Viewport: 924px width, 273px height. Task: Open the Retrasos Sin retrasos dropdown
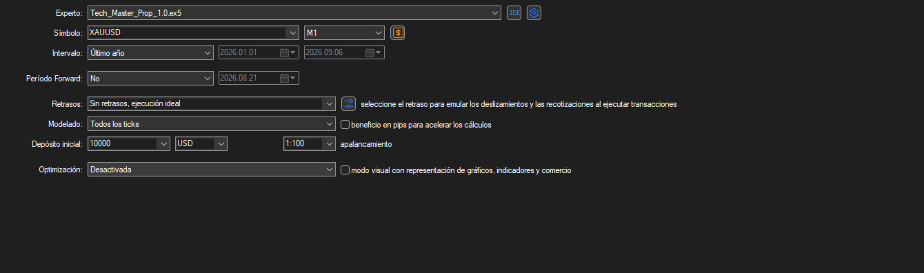coord(212,104)
